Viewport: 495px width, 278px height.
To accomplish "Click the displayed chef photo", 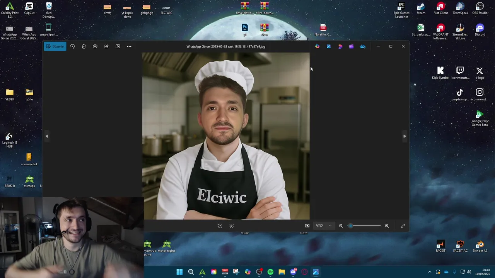I will click(226, 136).
